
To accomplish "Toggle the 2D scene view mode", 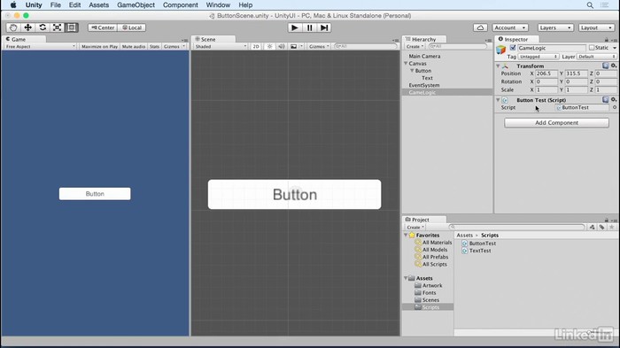I will point(256,46).
